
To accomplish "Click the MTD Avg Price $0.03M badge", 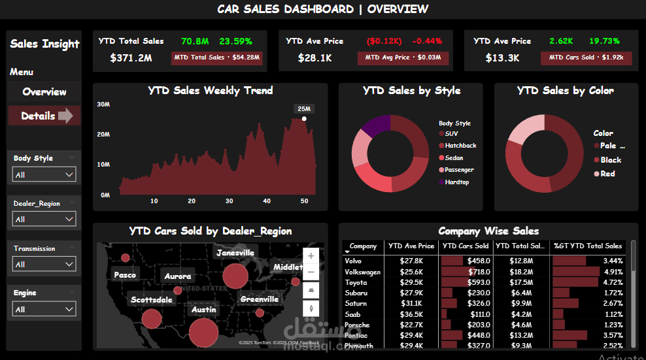I will tap(403, 57).
